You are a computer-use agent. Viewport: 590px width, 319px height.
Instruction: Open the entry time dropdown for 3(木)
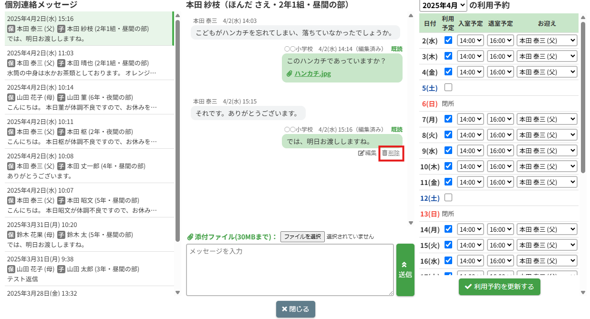pyautogui.click(x=470, y=56)
